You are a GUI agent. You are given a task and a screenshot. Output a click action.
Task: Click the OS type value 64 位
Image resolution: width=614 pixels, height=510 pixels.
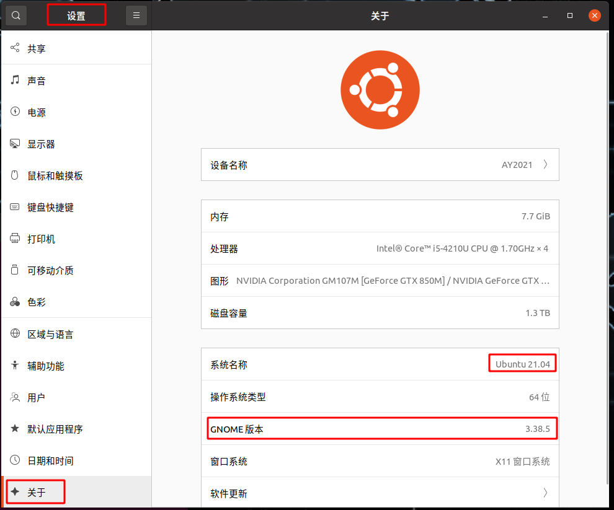click(540, 397)
